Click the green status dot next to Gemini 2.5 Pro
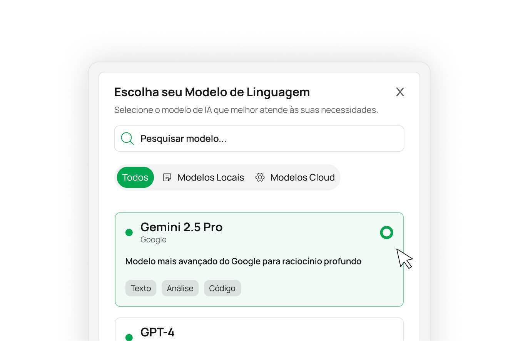 tap(129, 232)
